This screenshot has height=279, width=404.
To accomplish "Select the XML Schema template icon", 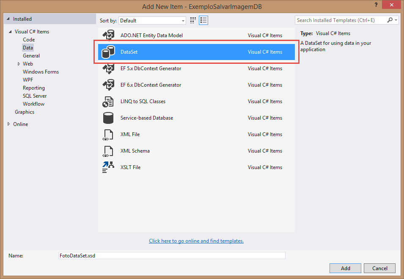I will (x=108, y=151).
